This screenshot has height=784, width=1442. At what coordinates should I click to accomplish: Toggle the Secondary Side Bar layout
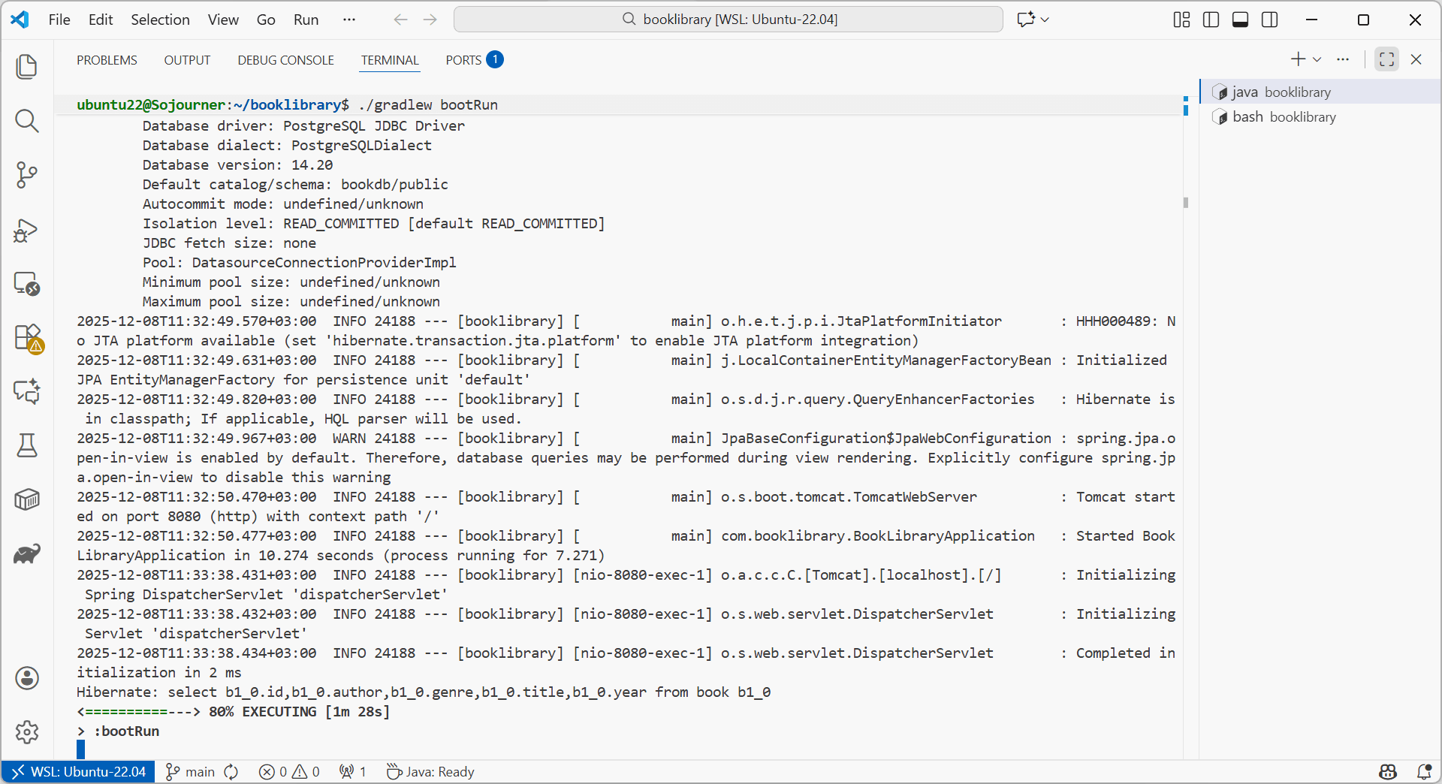(x=1270, y=20)
